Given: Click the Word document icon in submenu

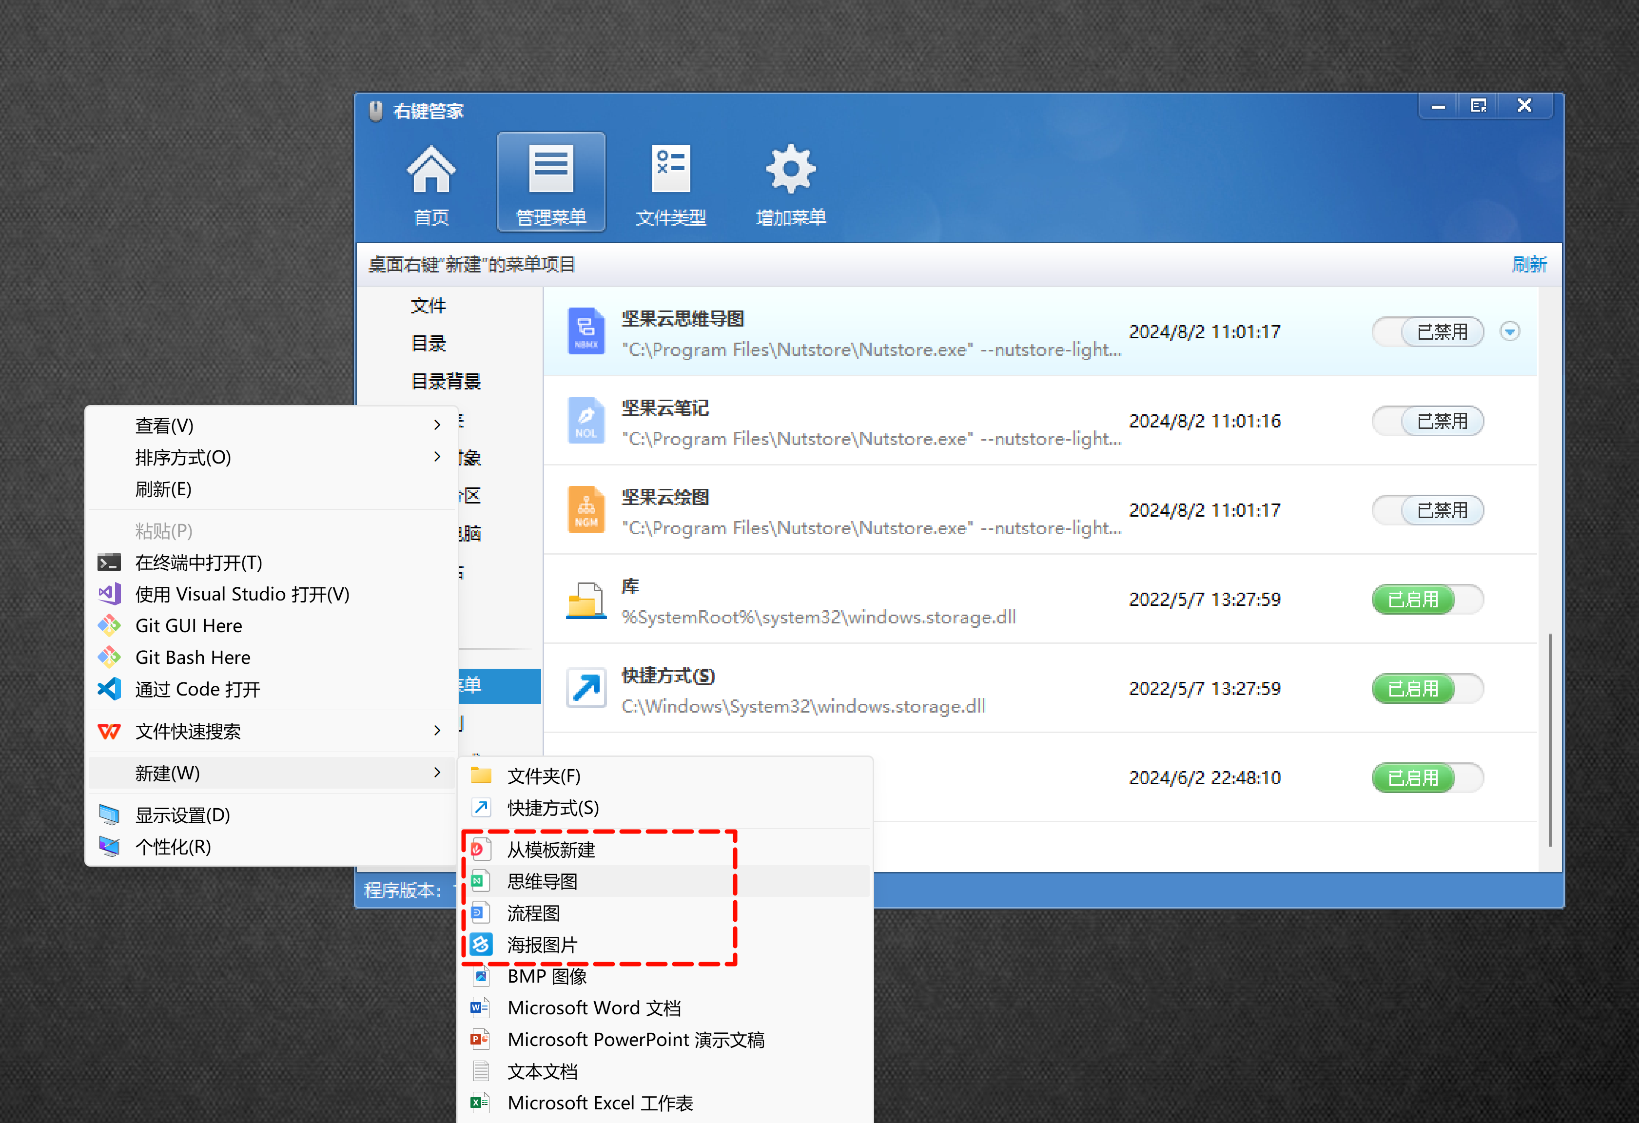Looking at the screenshot, I should (x=480, y=1008).
